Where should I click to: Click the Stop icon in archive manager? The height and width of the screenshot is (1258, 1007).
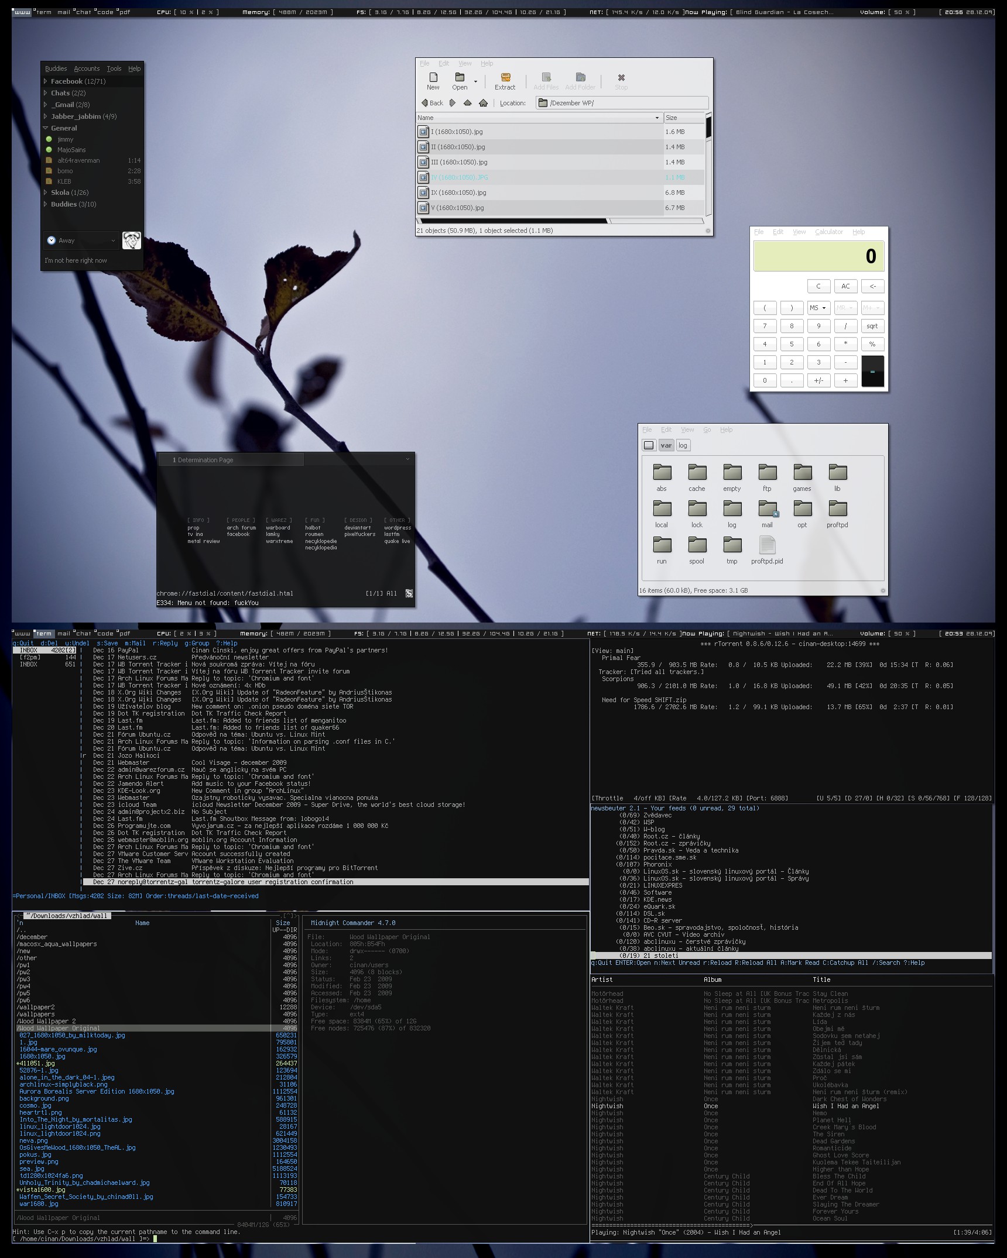pos(621,77)
